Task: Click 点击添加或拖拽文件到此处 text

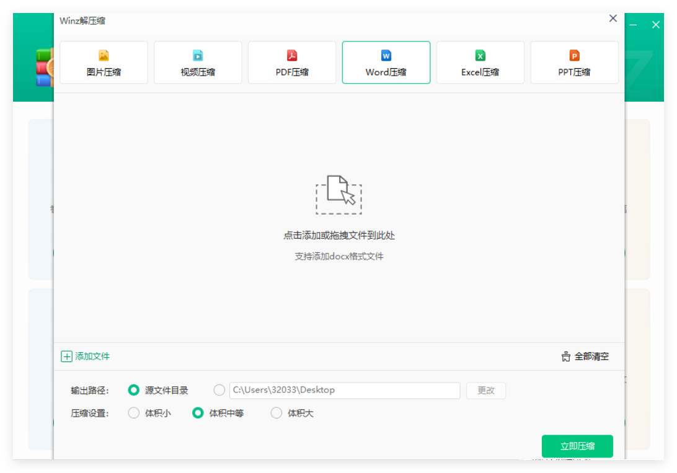Action: tap(339, 235)
